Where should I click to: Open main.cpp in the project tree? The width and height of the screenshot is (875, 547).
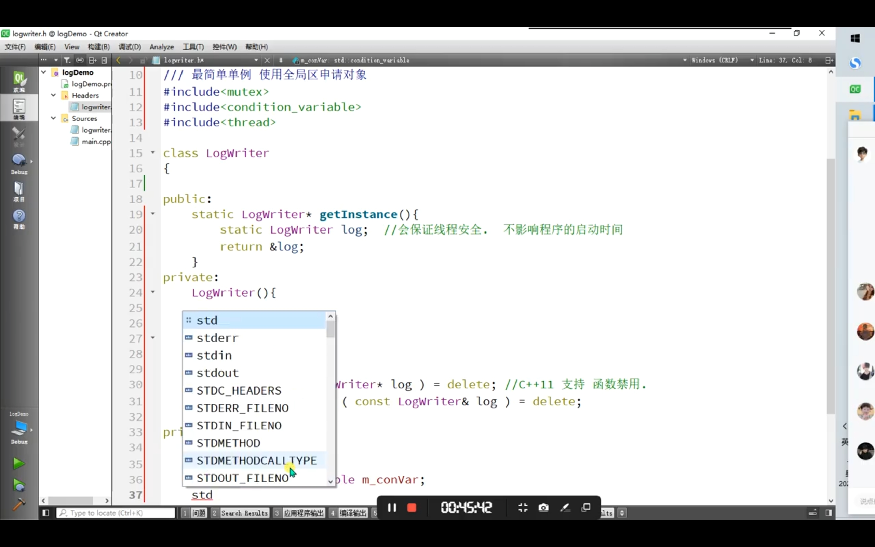pos(96,142)
